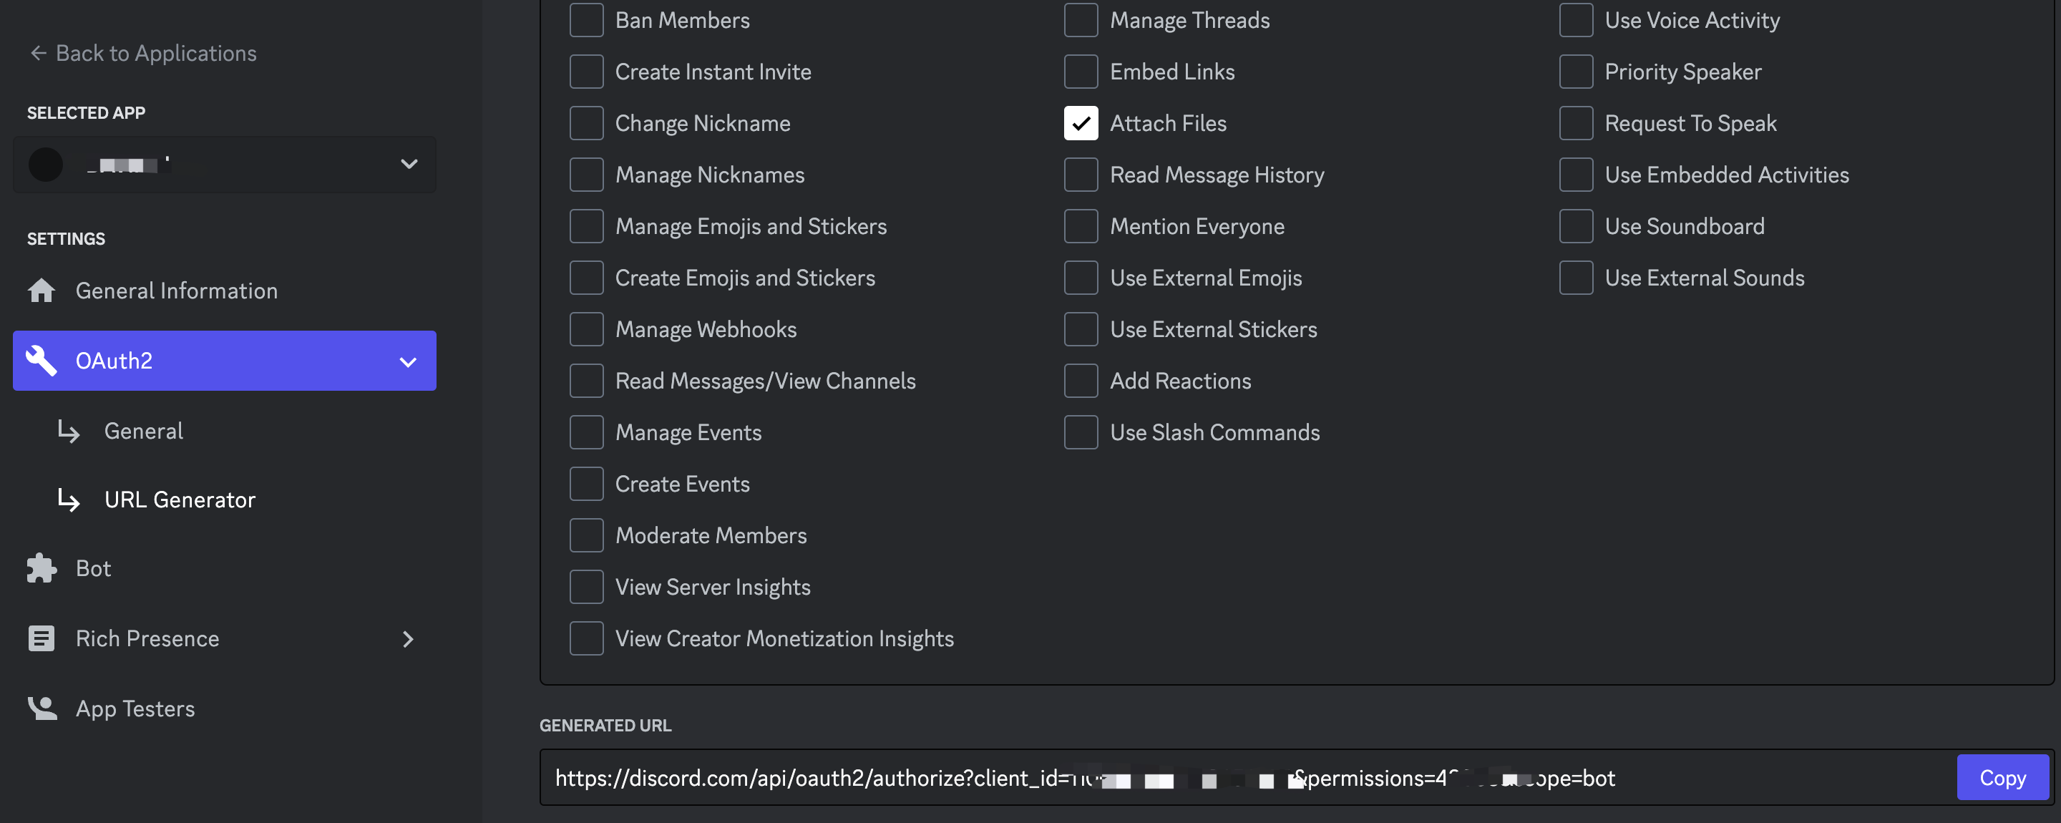Switch to the URL Generator page
This screenshot has height=823, width=2061.
tap(179, 499)
